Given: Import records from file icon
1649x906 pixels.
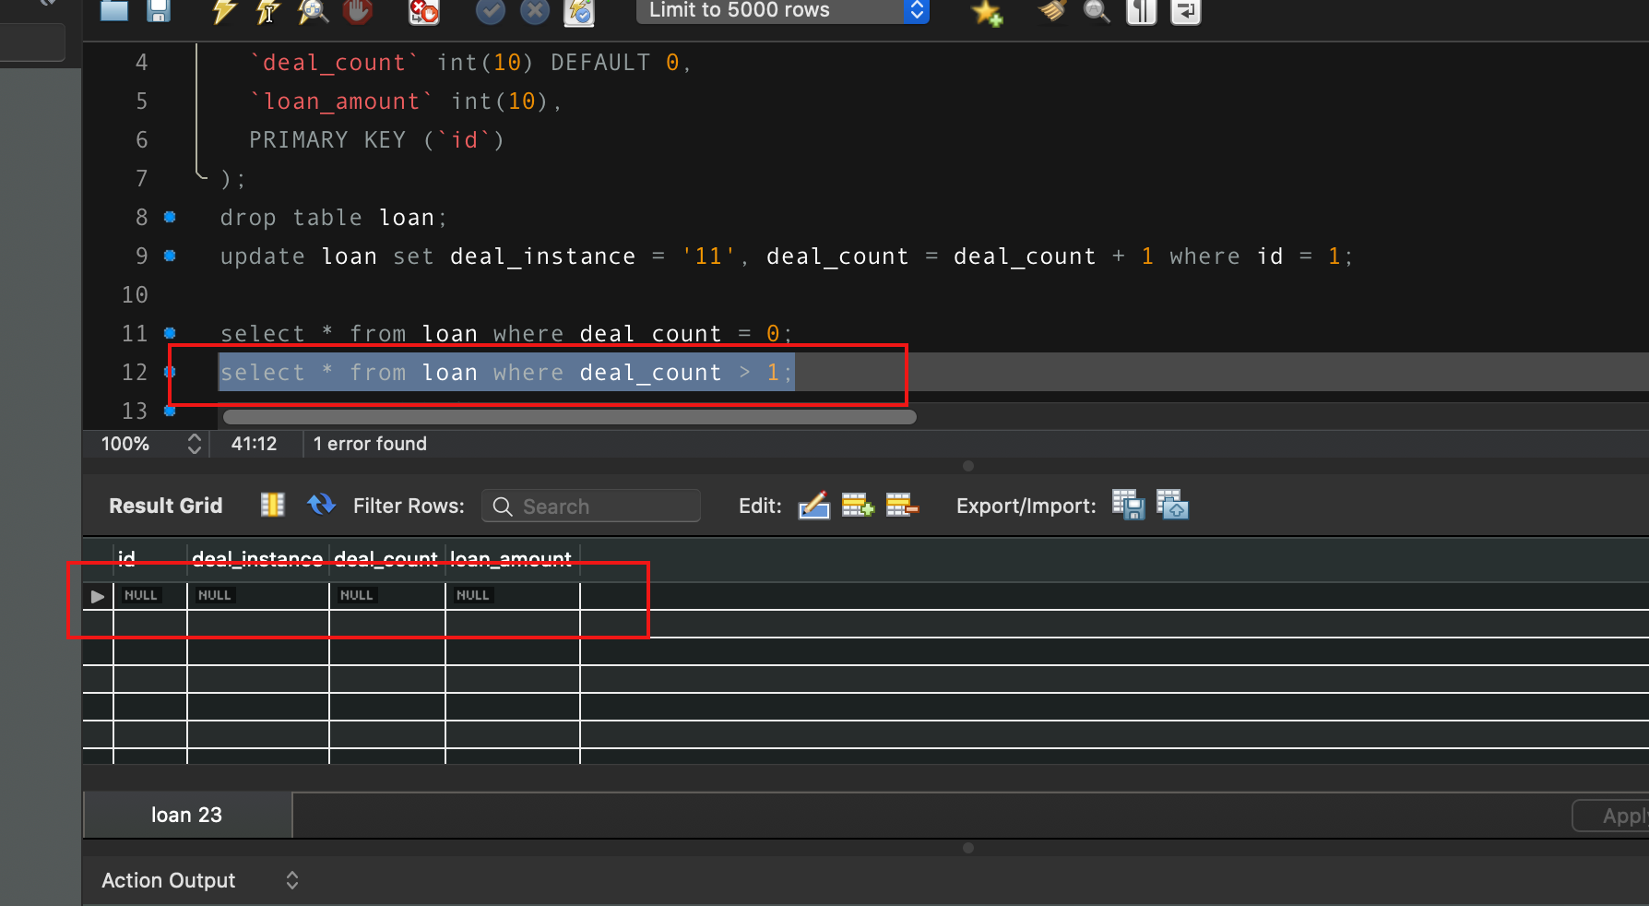Looking at the screenshot, I should (x=1172, y=506).
